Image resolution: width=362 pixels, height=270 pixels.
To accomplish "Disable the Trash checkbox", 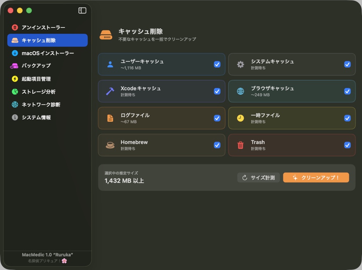I will (x=347, y=145).
